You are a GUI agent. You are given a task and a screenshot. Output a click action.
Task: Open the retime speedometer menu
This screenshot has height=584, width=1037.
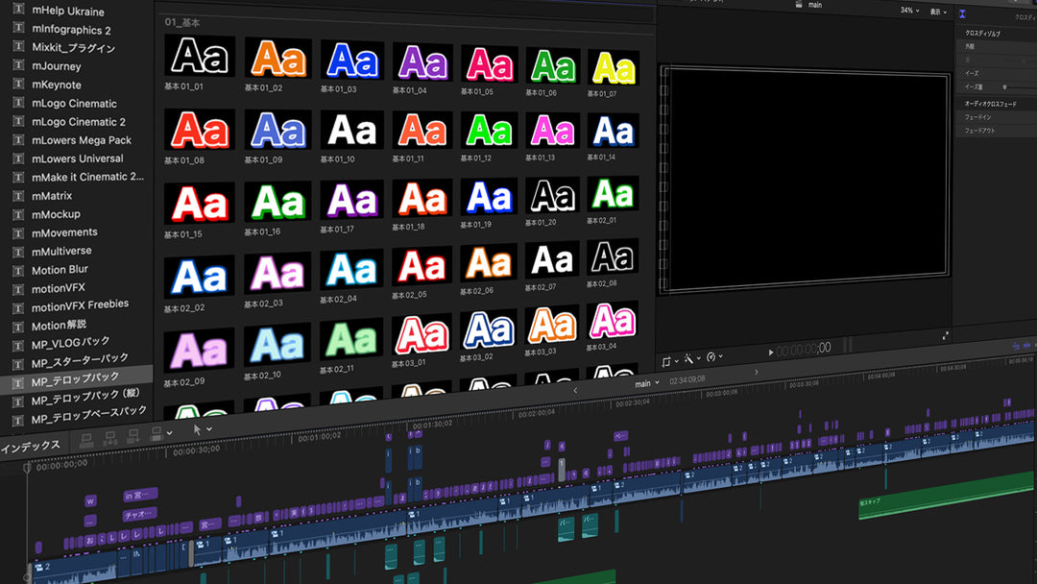tap(714, 357)
